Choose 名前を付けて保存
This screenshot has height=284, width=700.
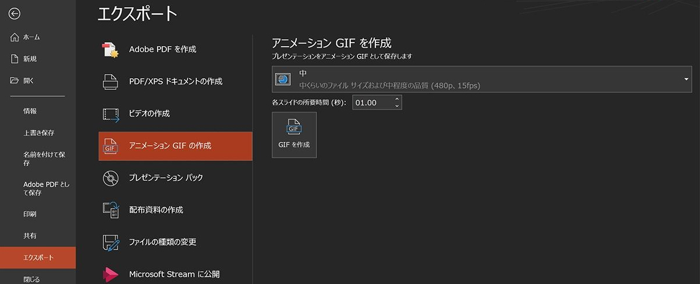(x=38, y=159)
